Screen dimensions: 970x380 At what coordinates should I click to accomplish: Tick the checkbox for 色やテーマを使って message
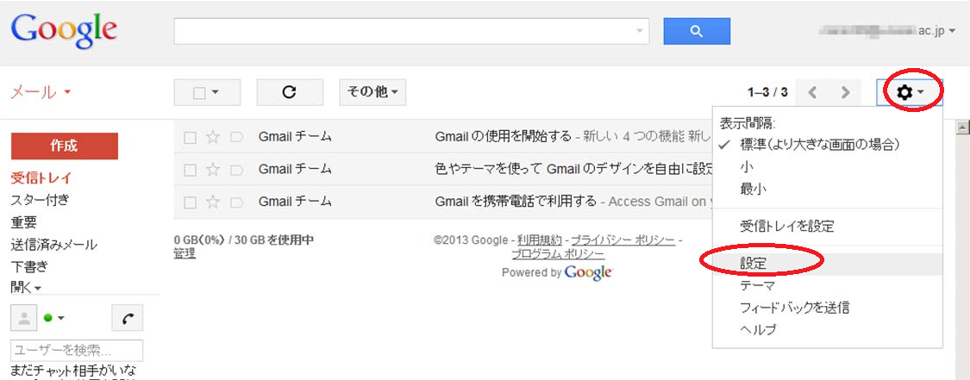[x=190, y=169]
